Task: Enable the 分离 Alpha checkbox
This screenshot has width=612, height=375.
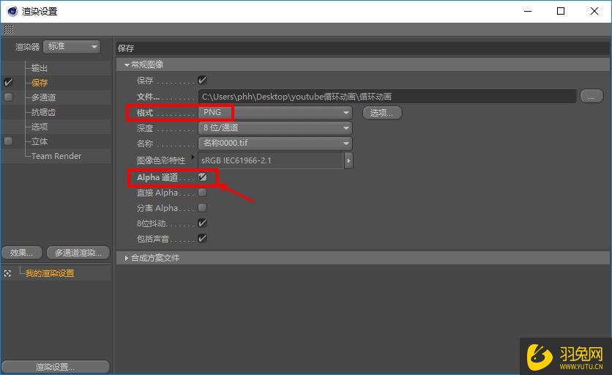Action: (202, 208)
